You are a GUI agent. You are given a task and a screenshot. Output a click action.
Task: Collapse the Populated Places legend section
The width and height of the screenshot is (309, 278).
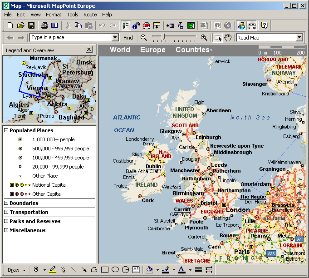(x=6, y=130)
